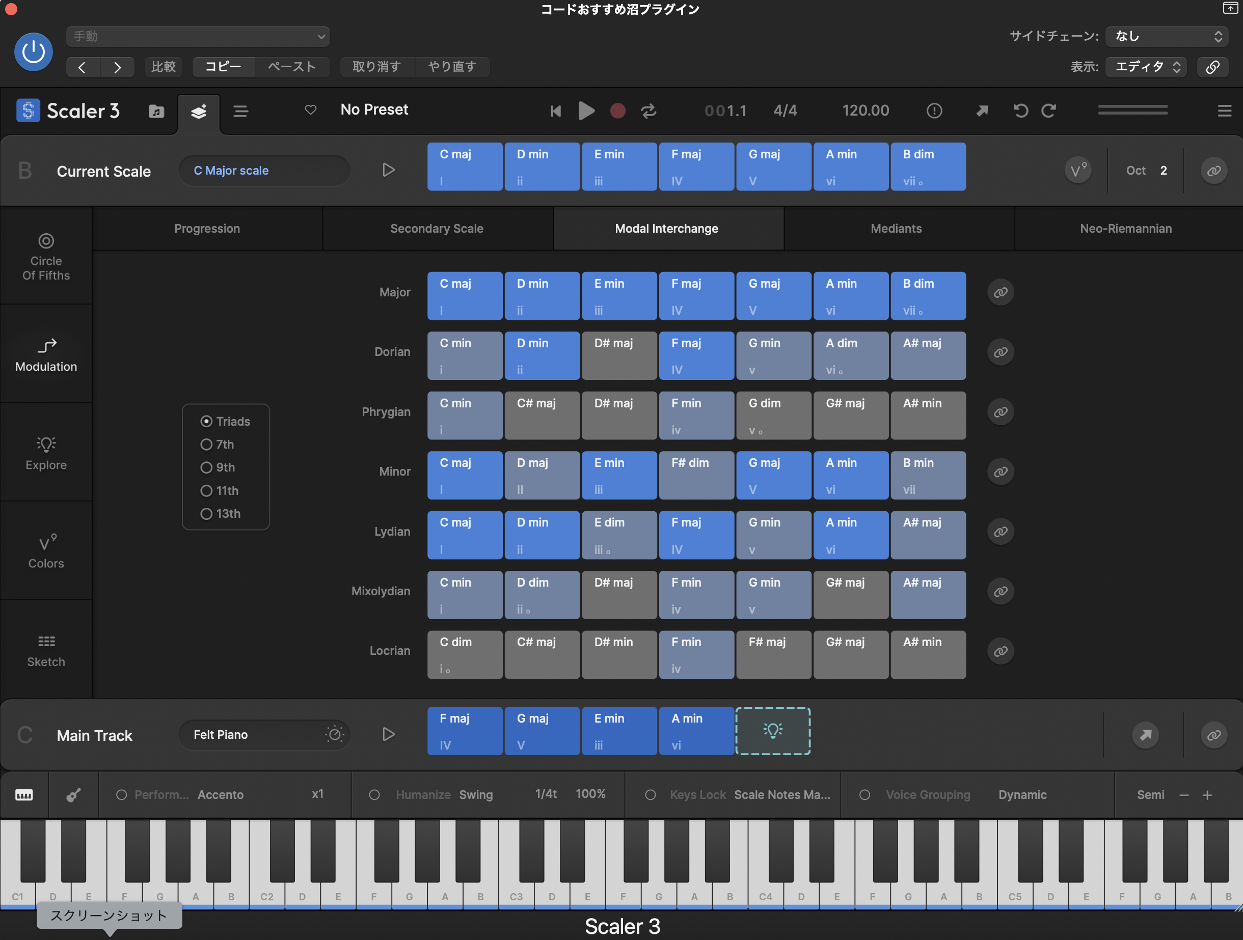
Task: Click the link icon beside エディタ
Action: click(1212, 67)
